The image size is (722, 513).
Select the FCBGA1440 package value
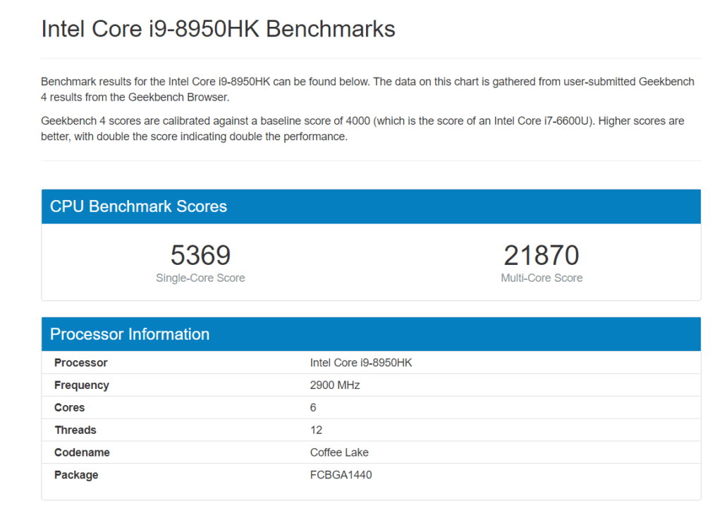click(341, 475)
